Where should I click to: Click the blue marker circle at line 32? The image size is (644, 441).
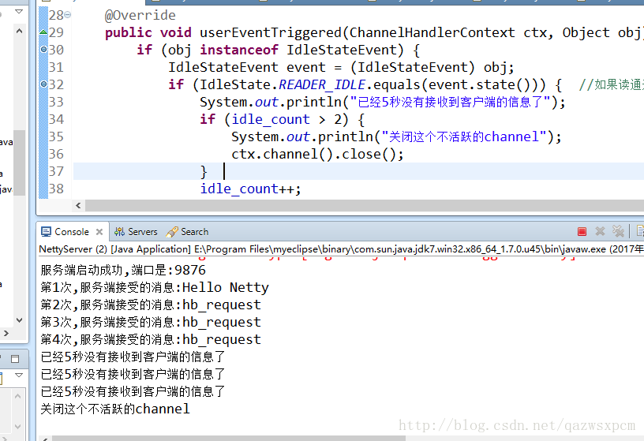click(x=44, y=84)
